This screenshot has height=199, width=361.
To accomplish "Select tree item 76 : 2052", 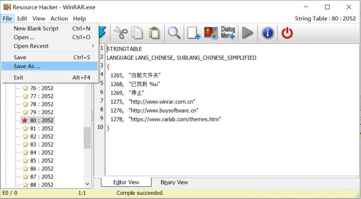I will [x=42, y=88].
